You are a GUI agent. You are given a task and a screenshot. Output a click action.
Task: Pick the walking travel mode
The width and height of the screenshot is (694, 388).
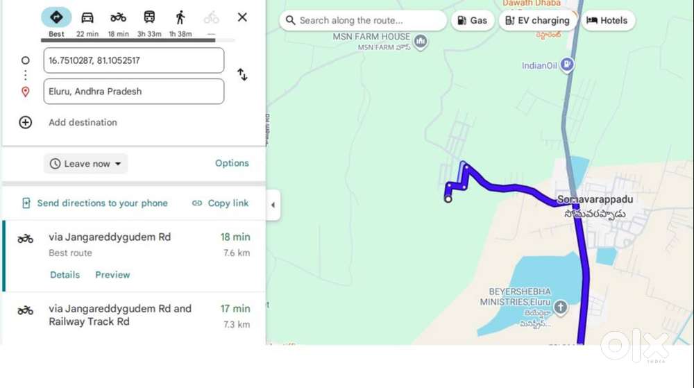(x=180, y=17)
